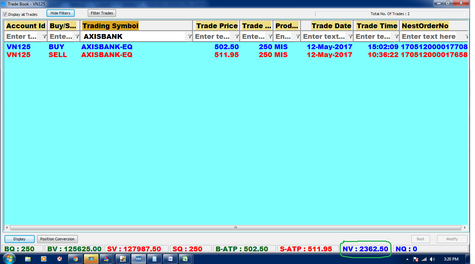Click the Bust button

point(421,239)
